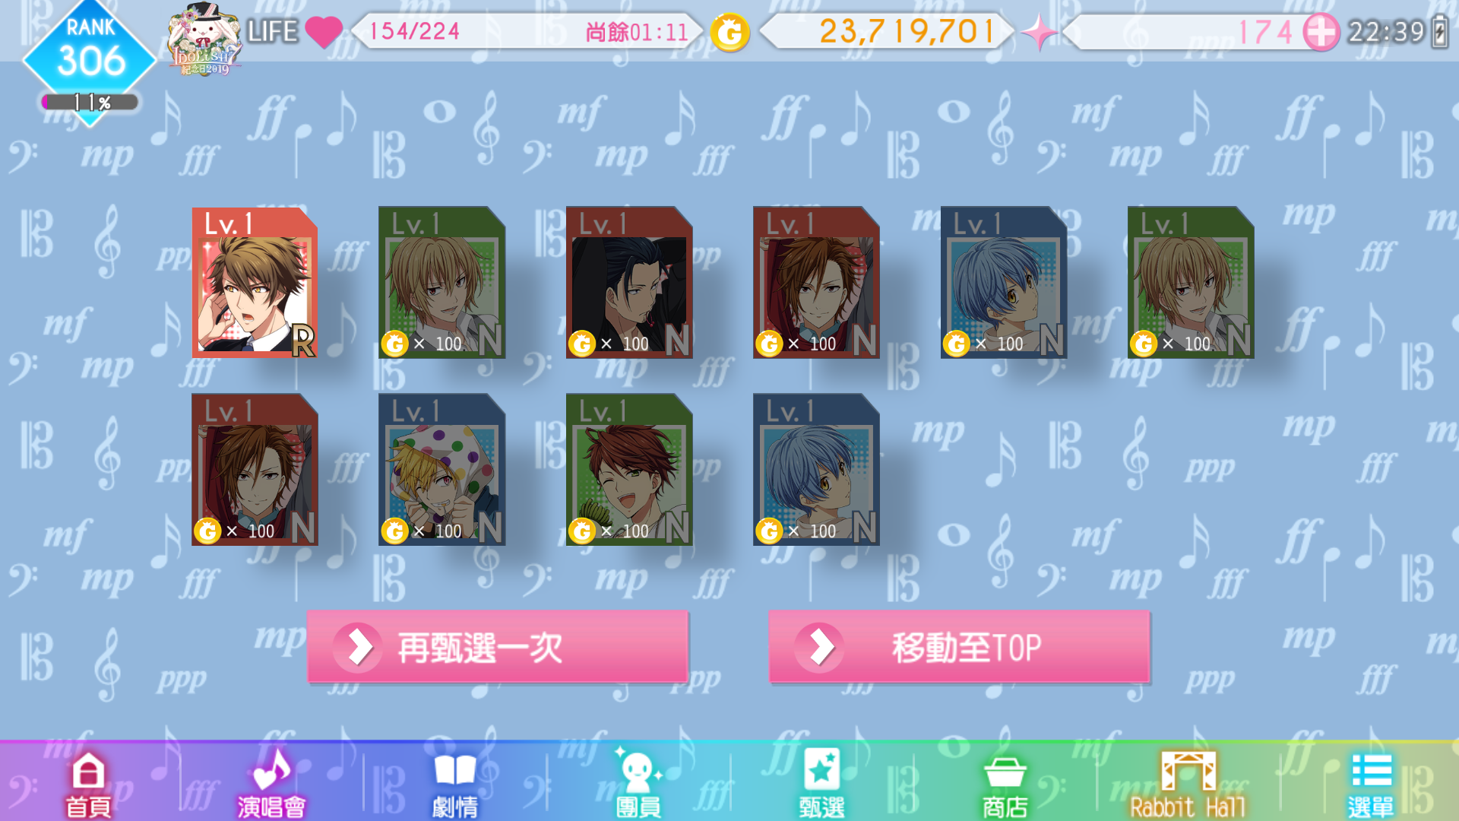Tap the pink plus to add stellar stones
This screenshot has height=821, width=1459.
(1321, 32)
